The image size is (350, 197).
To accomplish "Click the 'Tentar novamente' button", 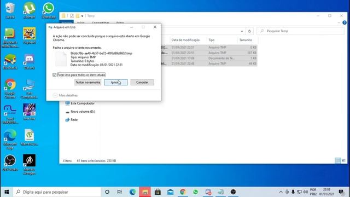I will click(x=88, y=82).
